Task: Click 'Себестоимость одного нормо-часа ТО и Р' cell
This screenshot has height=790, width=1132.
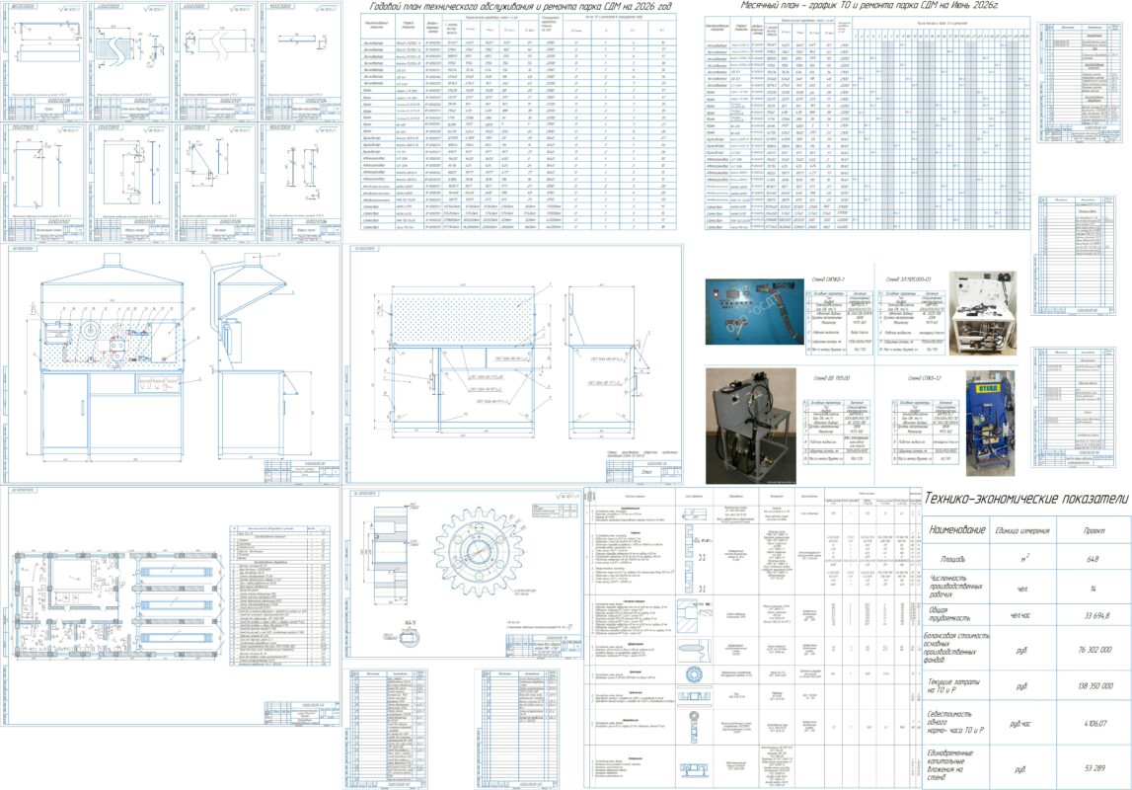Action: [956, 722]
